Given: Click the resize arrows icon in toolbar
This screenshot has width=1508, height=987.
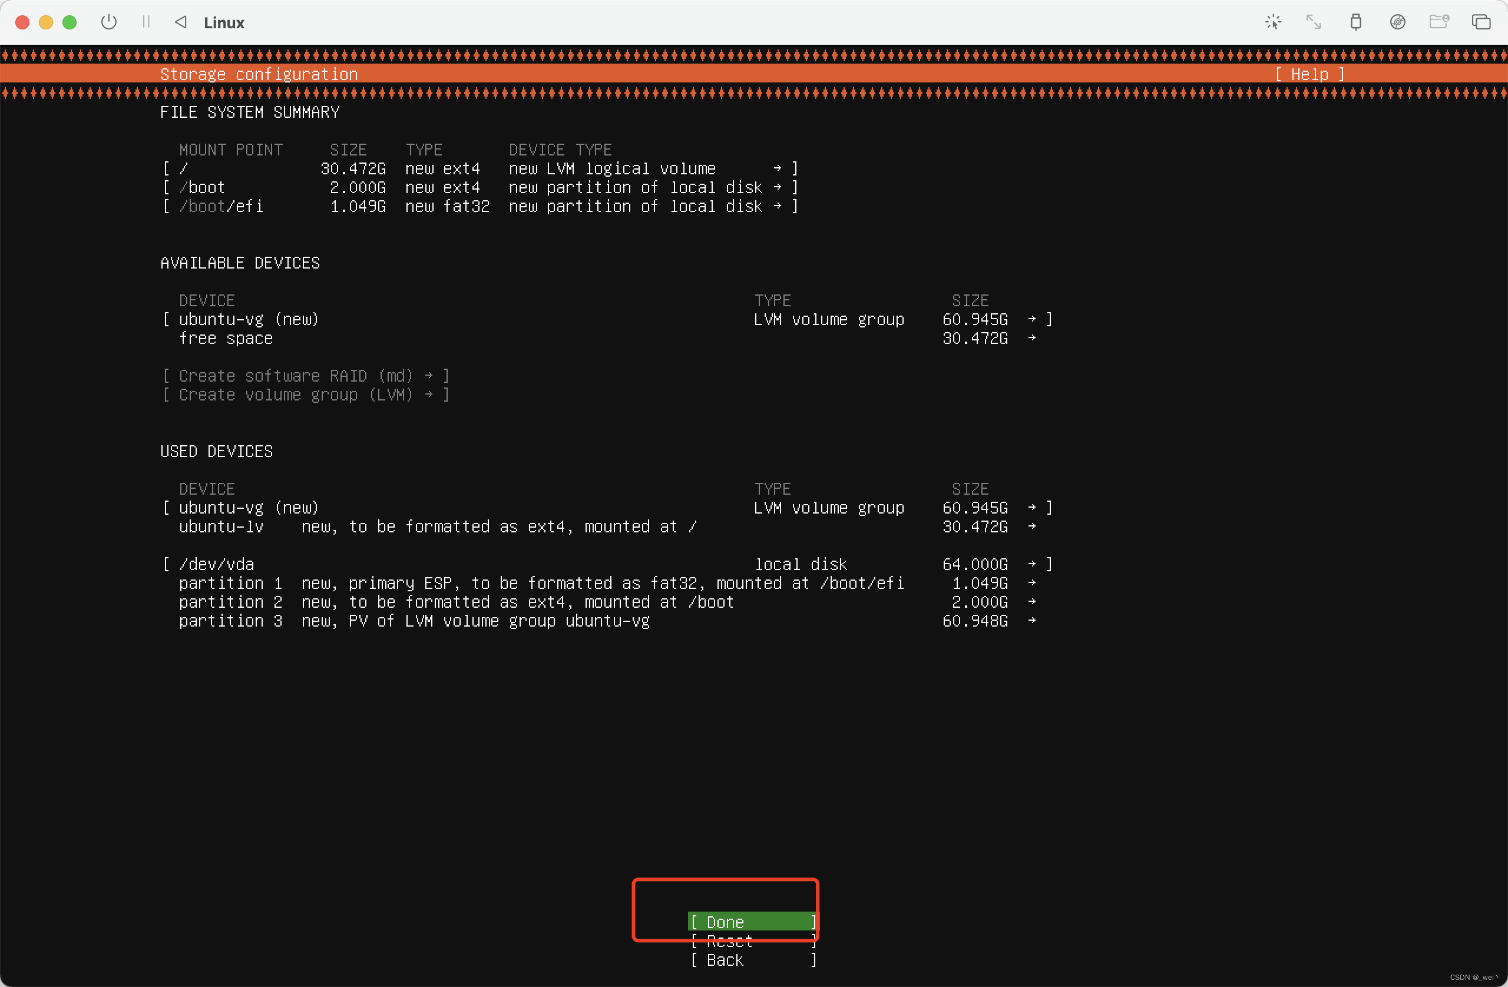Looking at the screenshot, I should [x=1314, y=22].
